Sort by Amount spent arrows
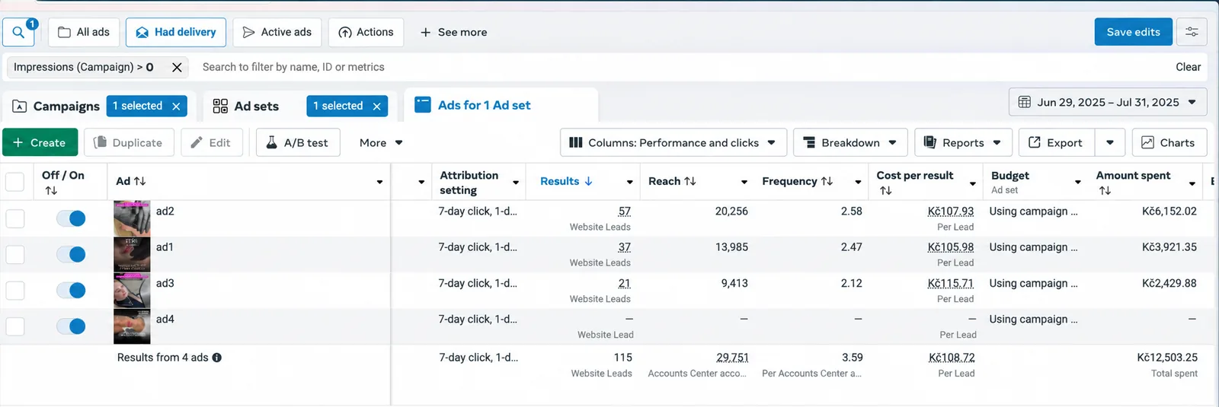Viewport: 1219px width, 407px height. tap(1105, 191)
